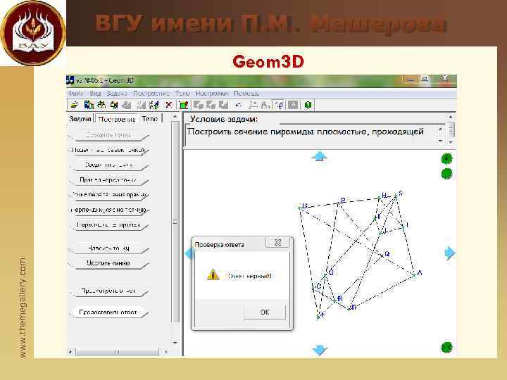Rotate view with the blue up arrow
Viewport: 507px width, 380px height.
click(320, 157)
